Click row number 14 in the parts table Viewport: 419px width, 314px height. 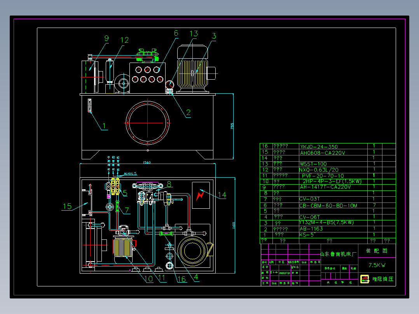265,158
